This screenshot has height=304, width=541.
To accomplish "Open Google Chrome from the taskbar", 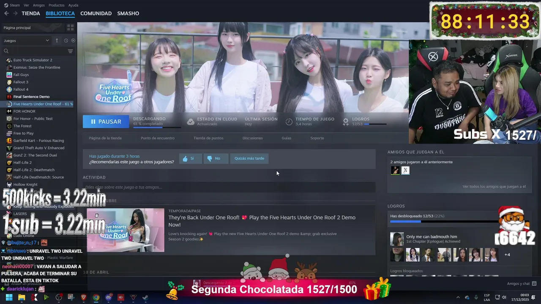I will [x=96, y=297].
